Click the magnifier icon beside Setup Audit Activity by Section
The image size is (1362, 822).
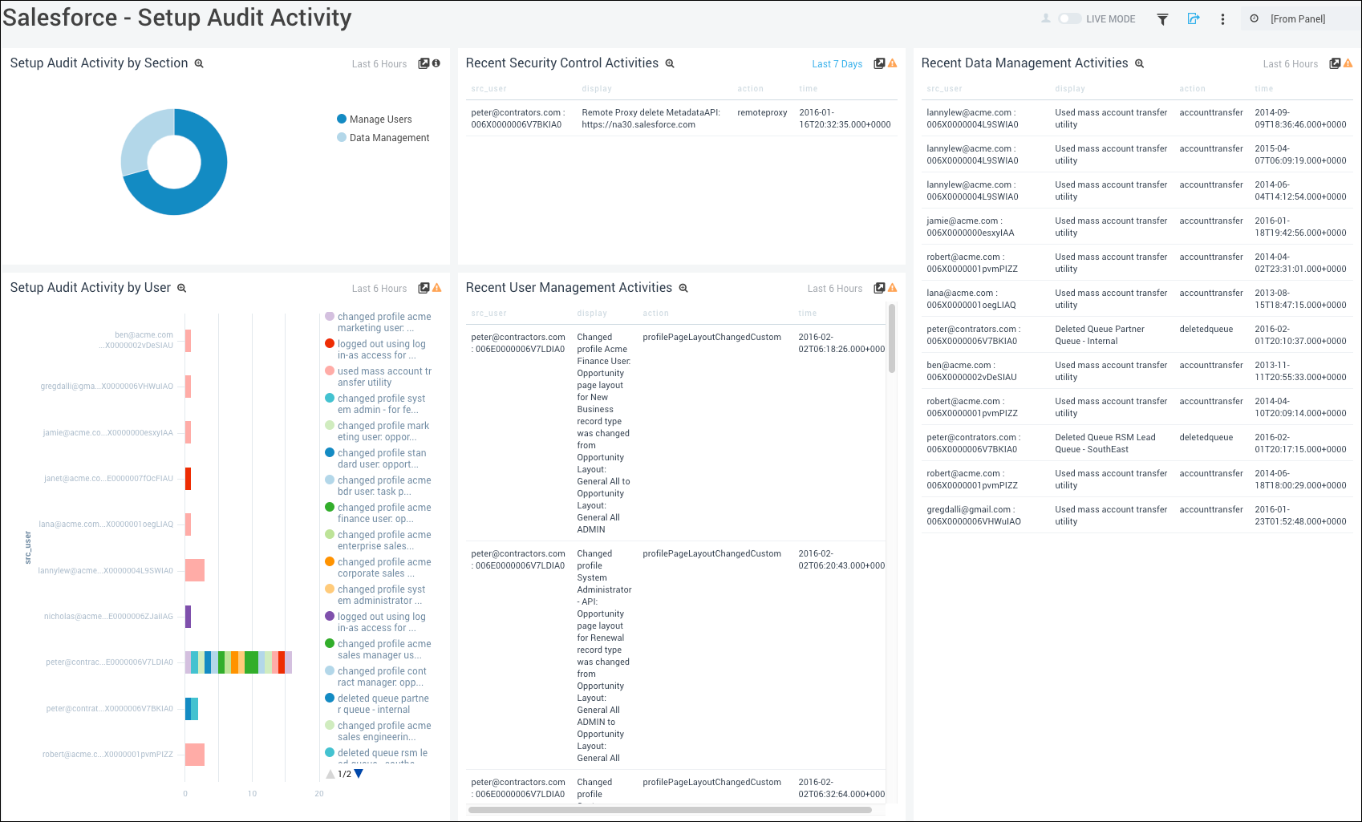198,63
